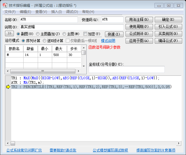Screen dimensions: 186x155
Task: Expand panel with the >> button
Action: [9, 33]
